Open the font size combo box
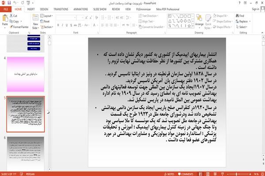 (x=80, y=18)
